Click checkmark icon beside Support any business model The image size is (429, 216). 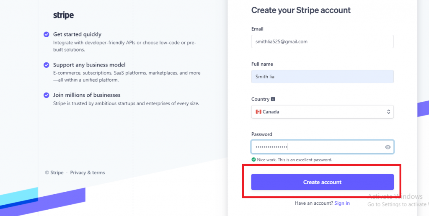[x=47, y=65]
